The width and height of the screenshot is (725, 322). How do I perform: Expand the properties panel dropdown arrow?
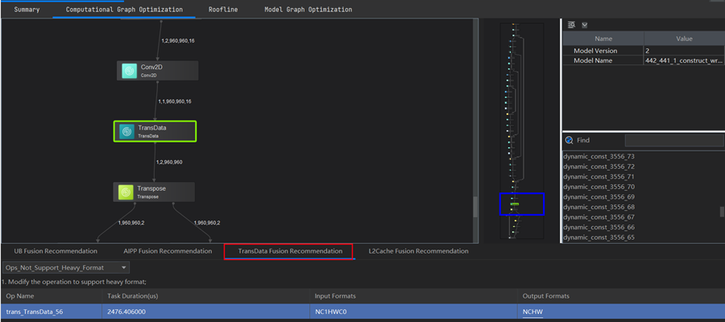(x=585, y=25)
